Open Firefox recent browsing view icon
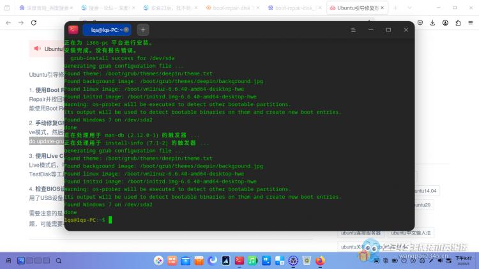 click(7, 8)
